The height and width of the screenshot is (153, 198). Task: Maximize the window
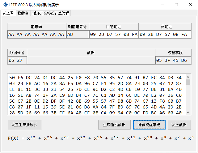click(176, 5)
